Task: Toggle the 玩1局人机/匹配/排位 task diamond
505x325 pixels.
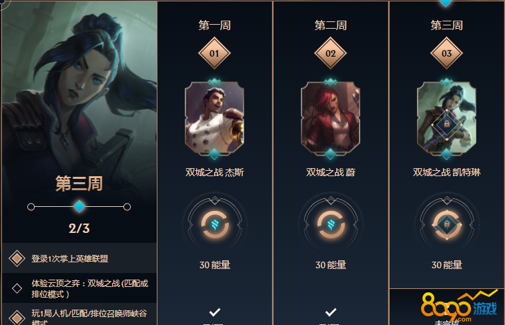Action: [17, 318]
